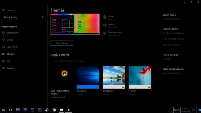Open Taskbar personalization page

click(8, 68)
